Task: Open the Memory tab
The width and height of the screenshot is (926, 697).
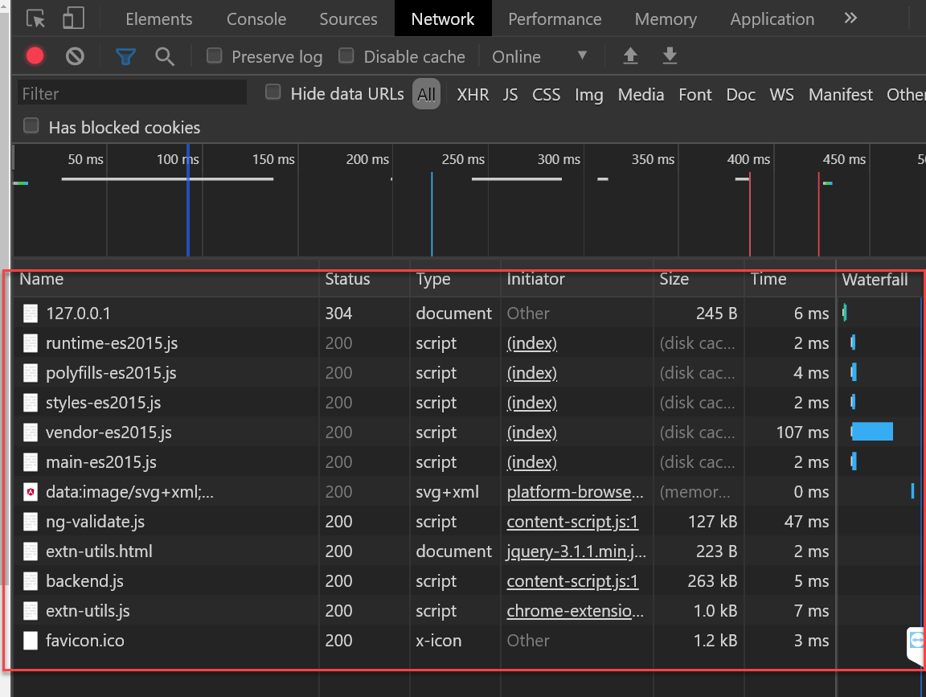Action: 666,19
